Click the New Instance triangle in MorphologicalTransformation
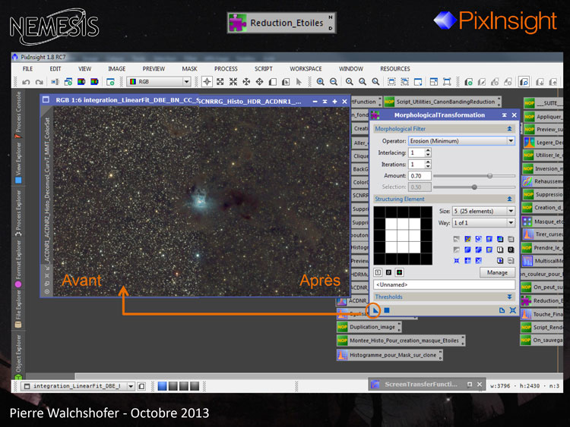Screen dimensions: 570x427 pyautogui.click(x=375, y=310)
